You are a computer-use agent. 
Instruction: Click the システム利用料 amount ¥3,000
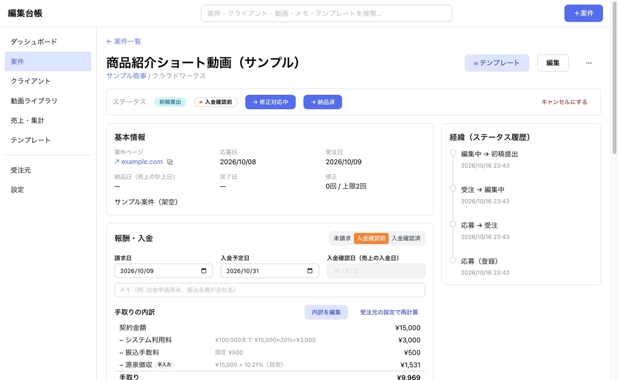(x=409, y=340)
